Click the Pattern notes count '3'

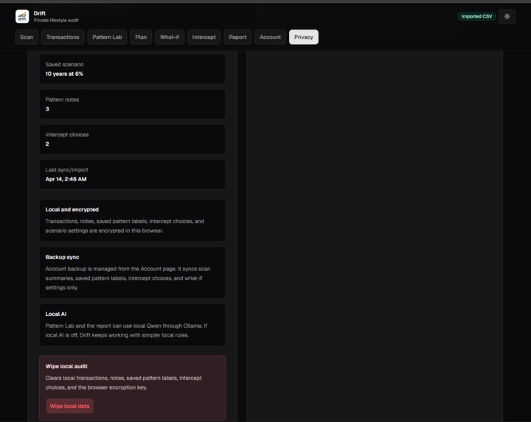click(47, 109)
